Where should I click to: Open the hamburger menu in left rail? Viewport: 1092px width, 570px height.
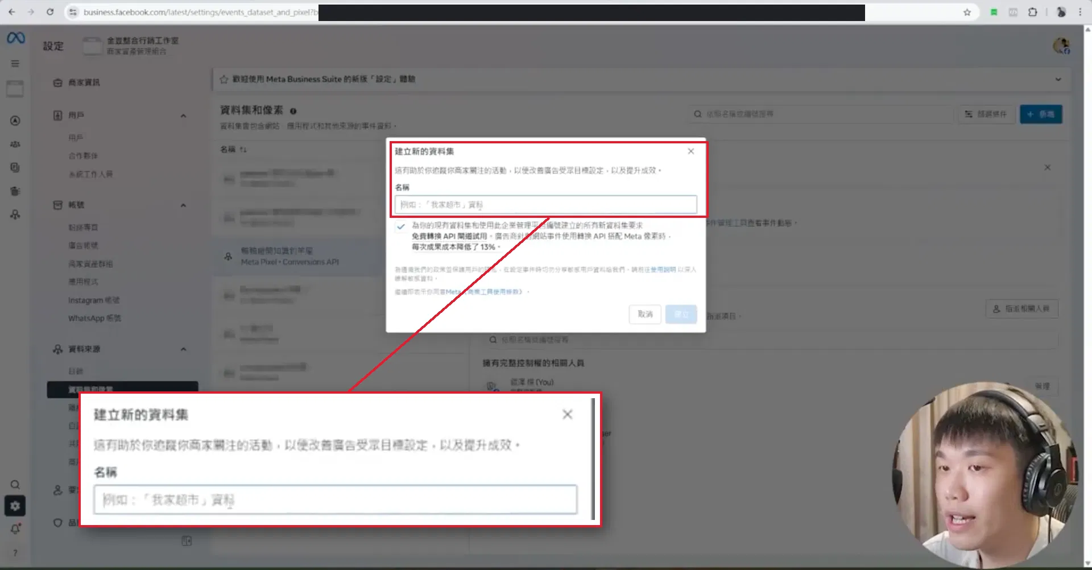click(x=15, y=64)
